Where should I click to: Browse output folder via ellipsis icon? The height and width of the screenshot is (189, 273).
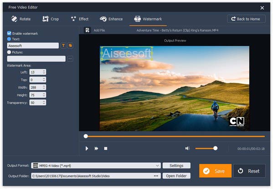pos(156,176)
